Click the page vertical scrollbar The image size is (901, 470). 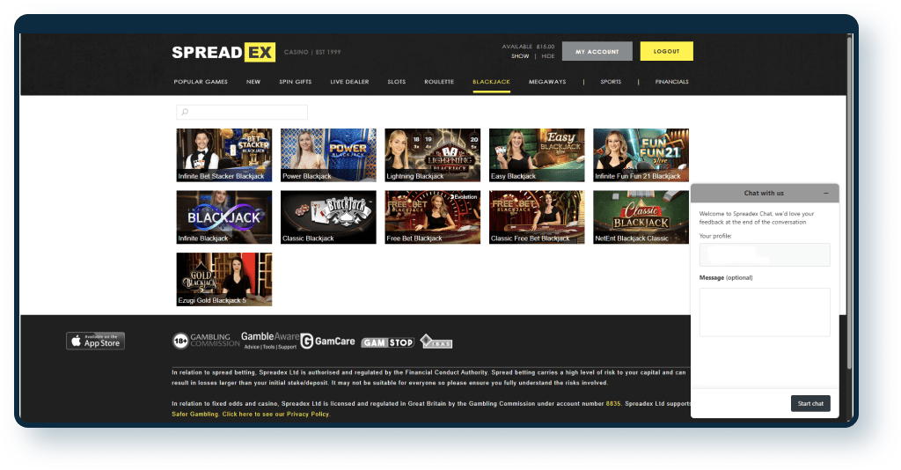click(x=849, y=201)
